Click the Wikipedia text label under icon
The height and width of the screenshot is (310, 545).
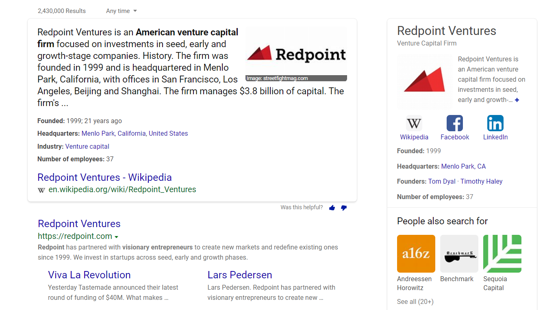[414, 137]
